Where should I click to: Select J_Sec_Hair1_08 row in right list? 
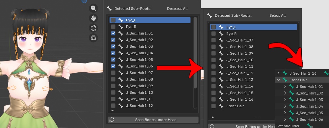tap(253, 47)
